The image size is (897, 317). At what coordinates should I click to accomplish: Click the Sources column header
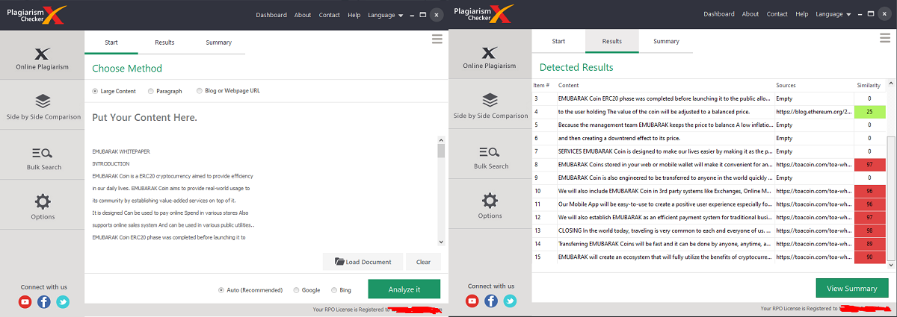pyautogui.click(x=786, y=86)
